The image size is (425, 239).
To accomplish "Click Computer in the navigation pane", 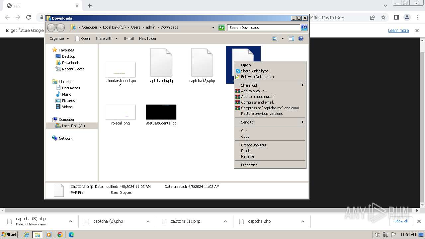I will click(66, 119).
